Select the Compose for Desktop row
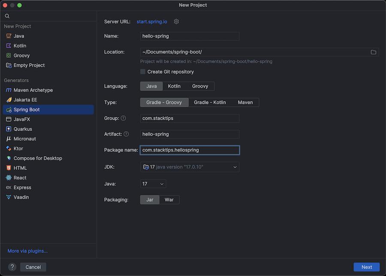The image size is (386, 276). 48,158
